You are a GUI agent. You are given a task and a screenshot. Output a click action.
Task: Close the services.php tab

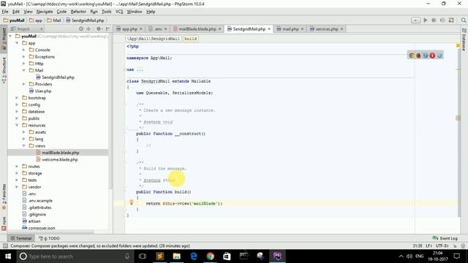pos(341,29)
